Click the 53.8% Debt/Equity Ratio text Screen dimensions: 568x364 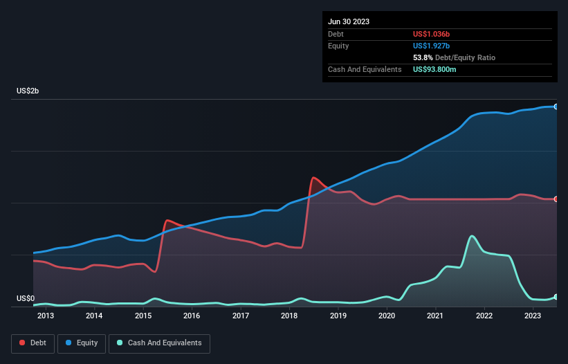click(x=454, y=57)
